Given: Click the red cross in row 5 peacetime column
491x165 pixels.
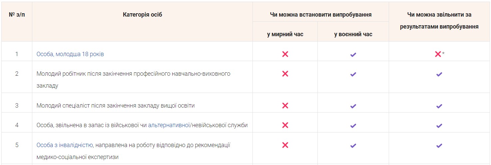Looking at the screenshot, I should tap(285, 145).
